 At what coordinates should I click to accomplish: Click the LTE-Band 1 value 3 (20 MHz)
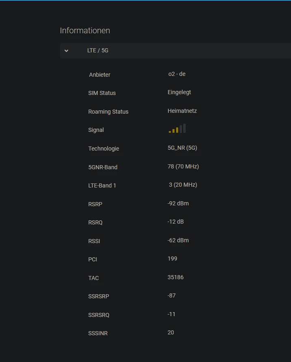click(183, 185)
